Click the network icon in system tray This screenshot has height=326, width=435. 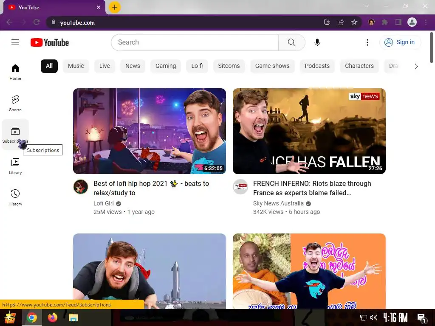pos(363,318)
